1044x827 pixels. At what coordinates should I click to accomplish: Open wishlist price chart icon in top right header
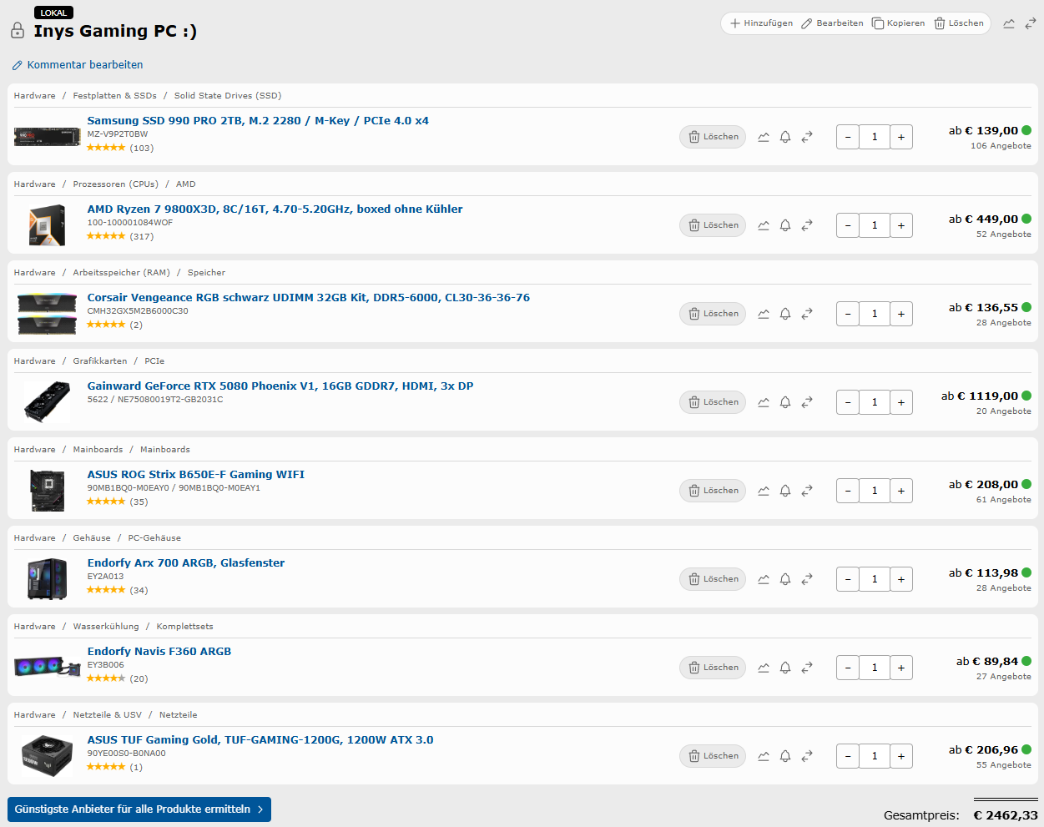click(x=1009, y=23)
